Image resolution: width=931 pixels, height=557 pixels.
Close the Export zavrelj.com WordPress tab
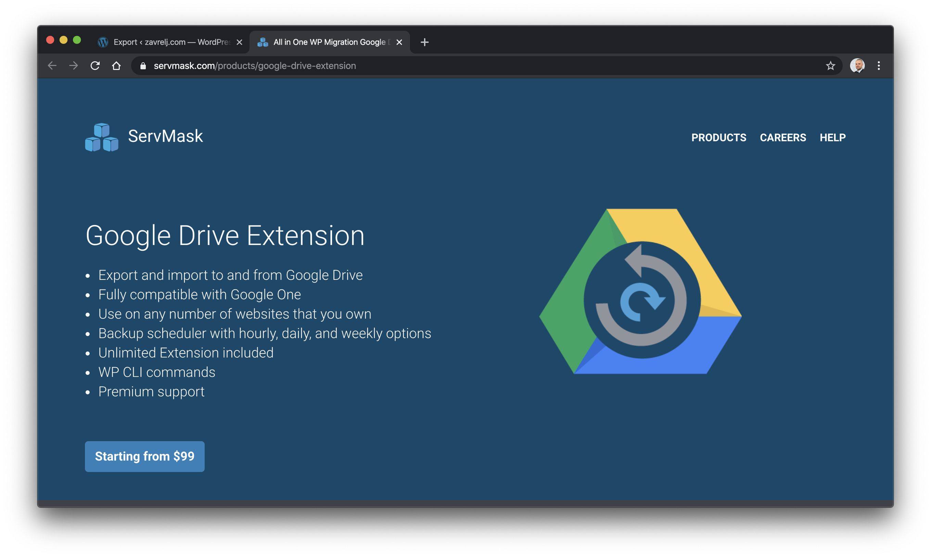click(239, 42)
